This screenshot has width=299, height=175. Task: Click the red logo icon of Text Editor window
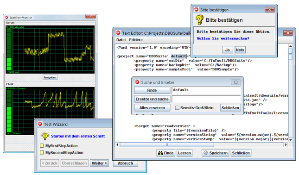pos(118,33)
